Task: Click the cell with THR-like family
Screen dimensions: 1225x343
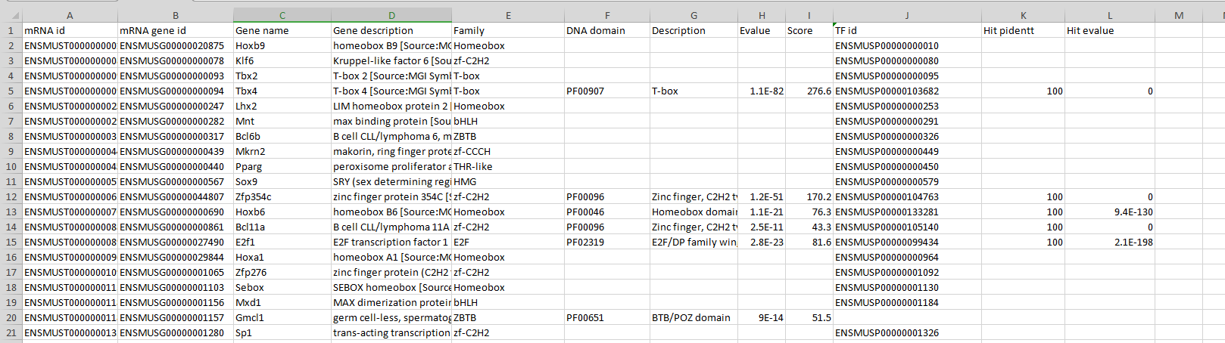Action: tap(508, 166)
